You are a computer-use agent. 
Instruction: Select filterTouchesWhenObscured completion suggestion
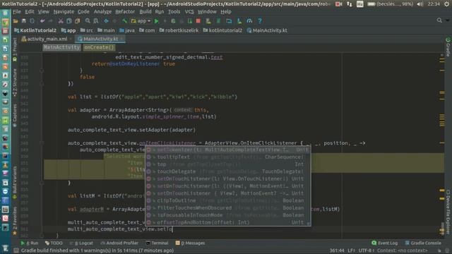click(227, 207)
